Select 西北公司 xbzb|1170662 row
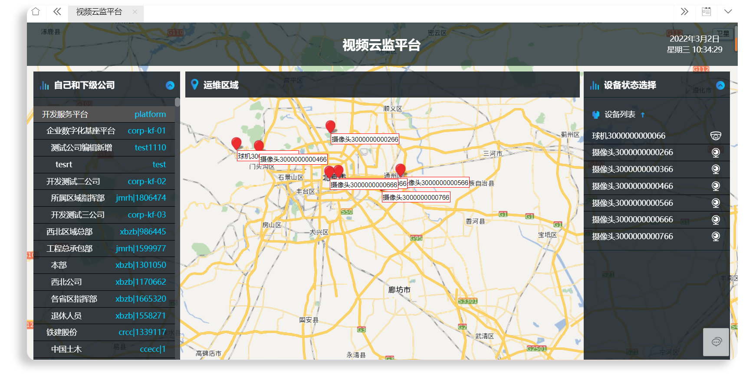The image size is (756, 390). [x=104, y=282]
